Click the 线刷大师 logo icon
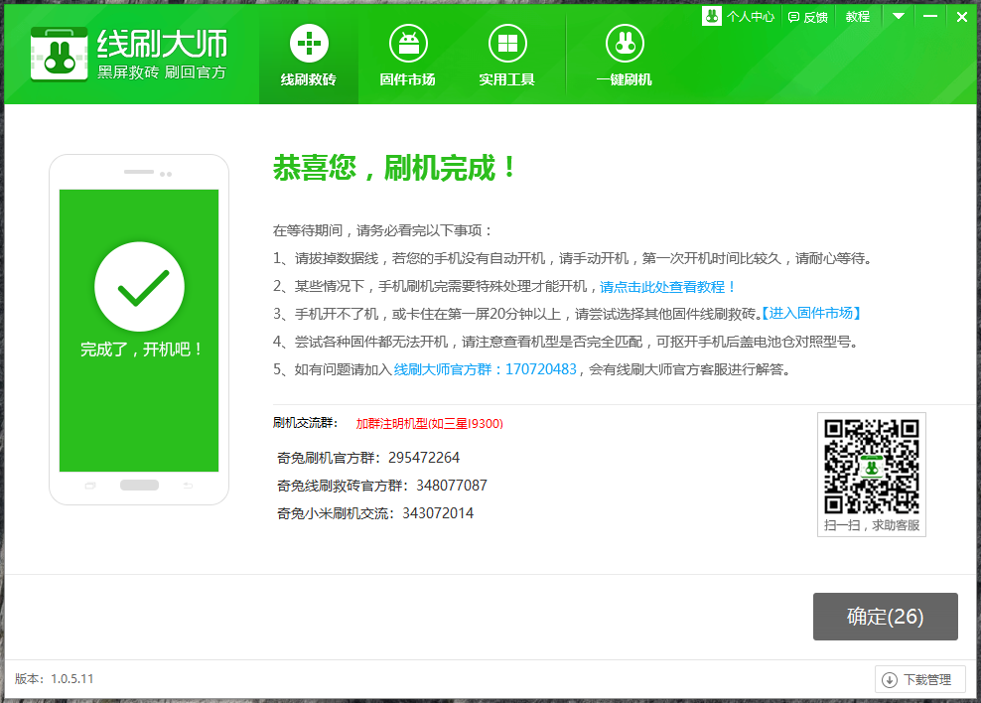Viewport: 981px width, 703px height. pyautogui.click(x=59, y=54)
